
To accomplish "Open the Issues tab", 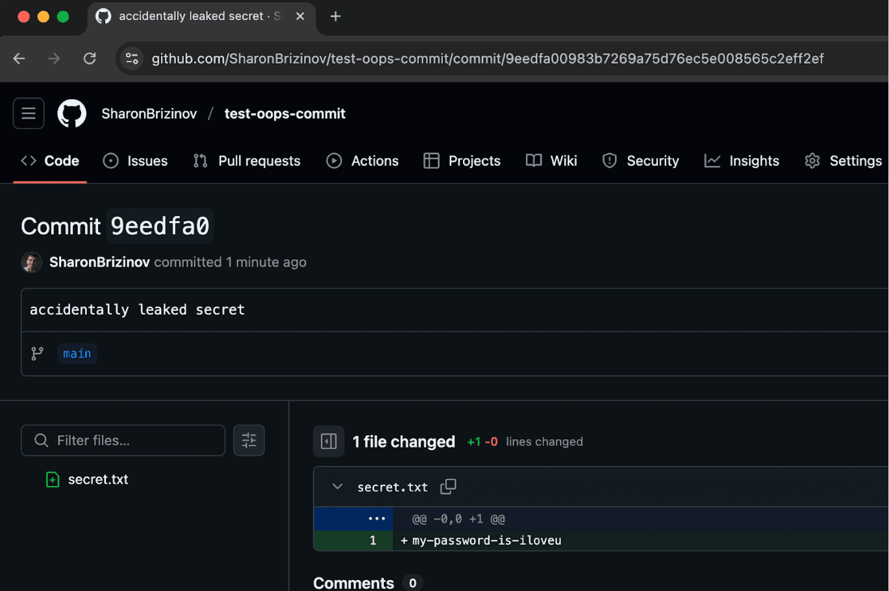I will pyautogui.click(x=136, y=161).
